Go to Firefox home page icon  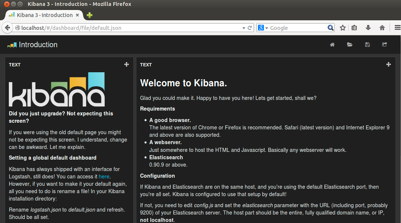[382, 28]
